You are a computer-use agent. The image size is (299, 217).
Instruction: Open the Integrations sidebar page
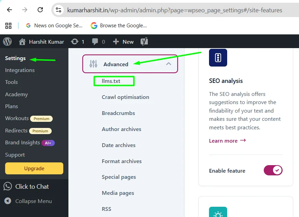click(20, 70)
